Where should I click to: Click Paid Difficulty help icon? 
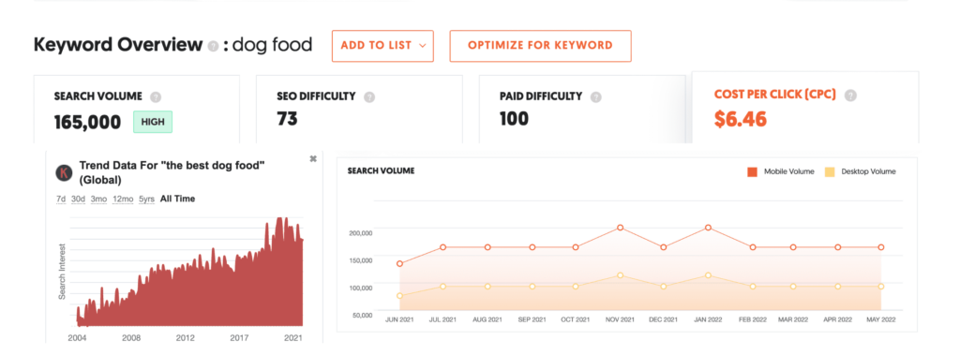click(595, 96)
